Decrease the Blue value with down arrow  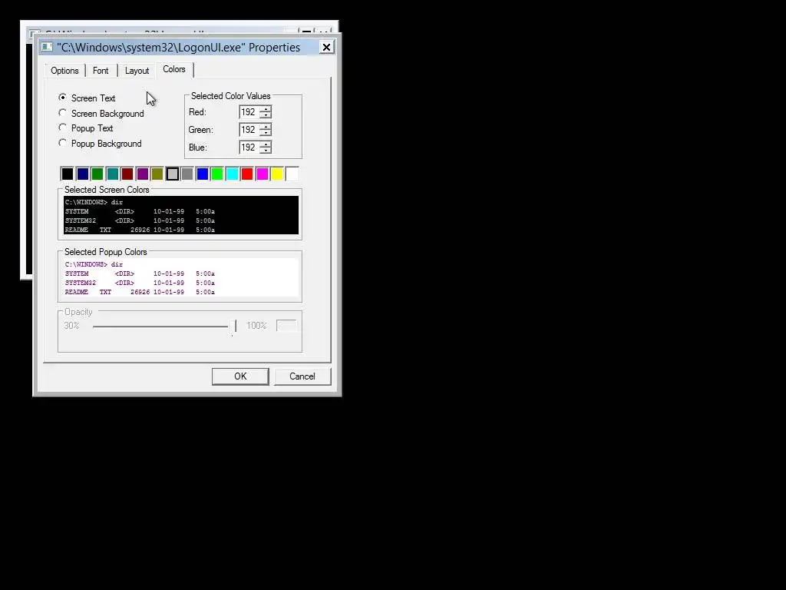tap(266, 151)
